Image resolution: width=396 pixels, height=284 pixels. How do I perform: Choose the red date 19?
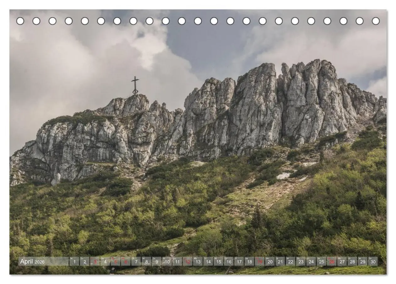tap(260, 261)
